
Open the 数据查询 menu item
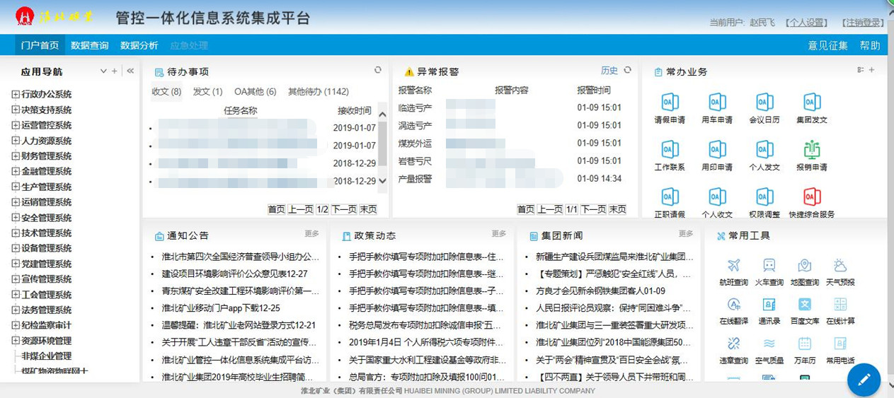click(90, 45)
